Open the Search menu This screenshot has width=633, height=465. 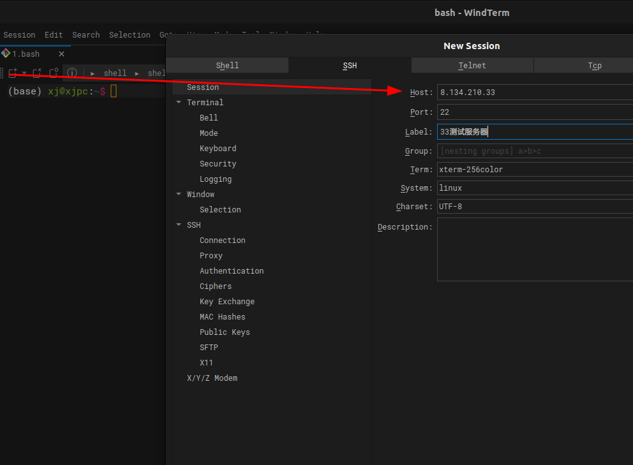click(x=86, y=34)
